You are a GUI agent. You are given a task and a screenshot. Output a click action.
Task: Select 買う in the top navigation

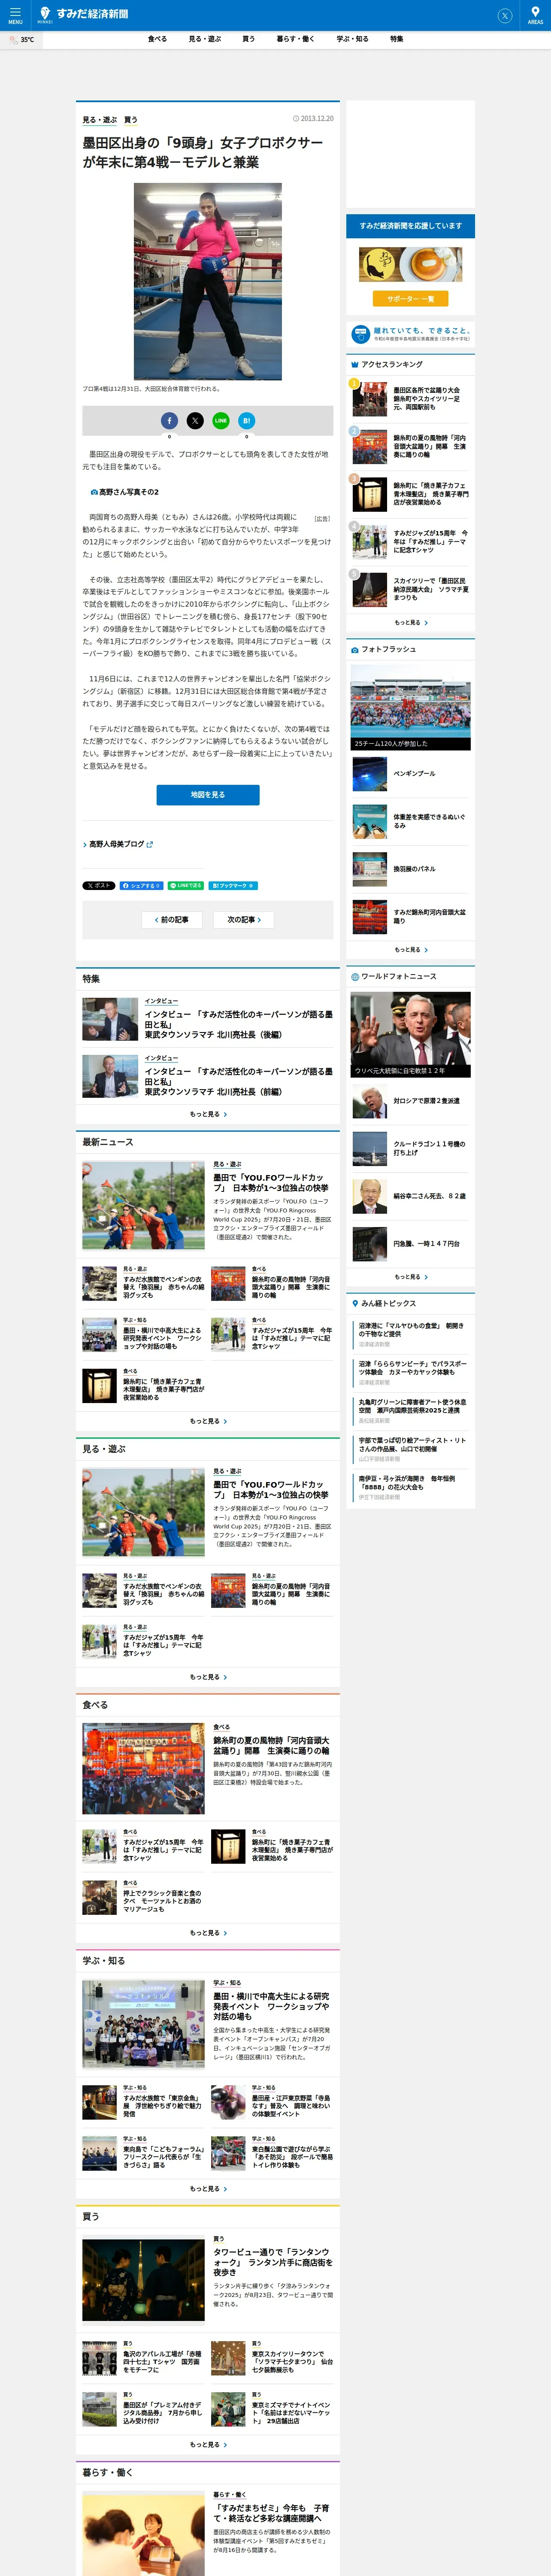[x=248, y=39]
